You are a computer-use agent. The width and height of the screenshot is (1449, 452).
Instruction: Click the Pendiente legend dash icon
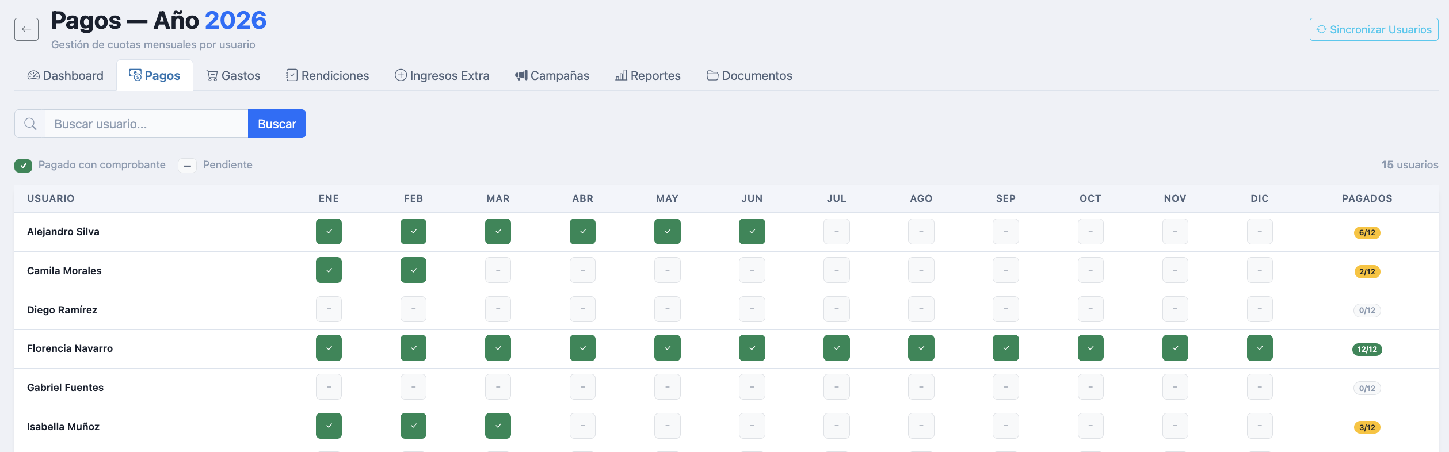click(x=187, y=166)
